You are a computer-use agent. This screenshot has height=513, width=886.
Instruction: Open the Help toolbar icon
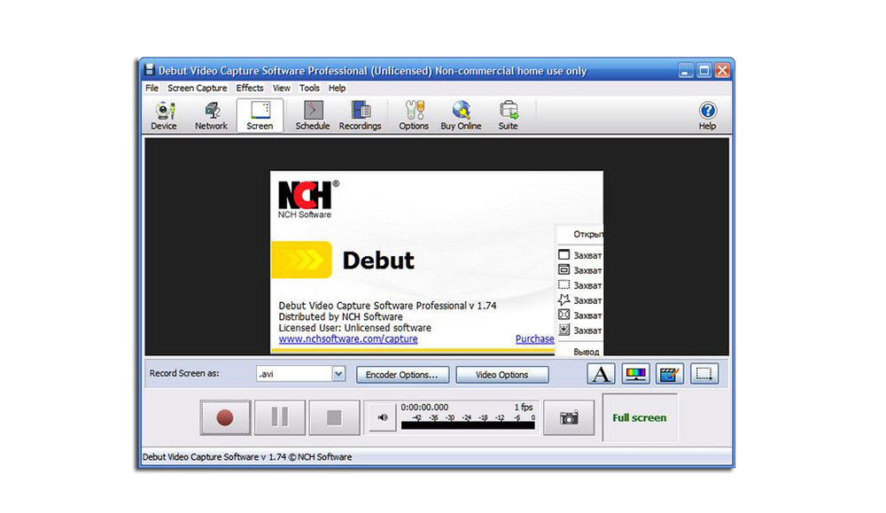click(x=707, y=116)
